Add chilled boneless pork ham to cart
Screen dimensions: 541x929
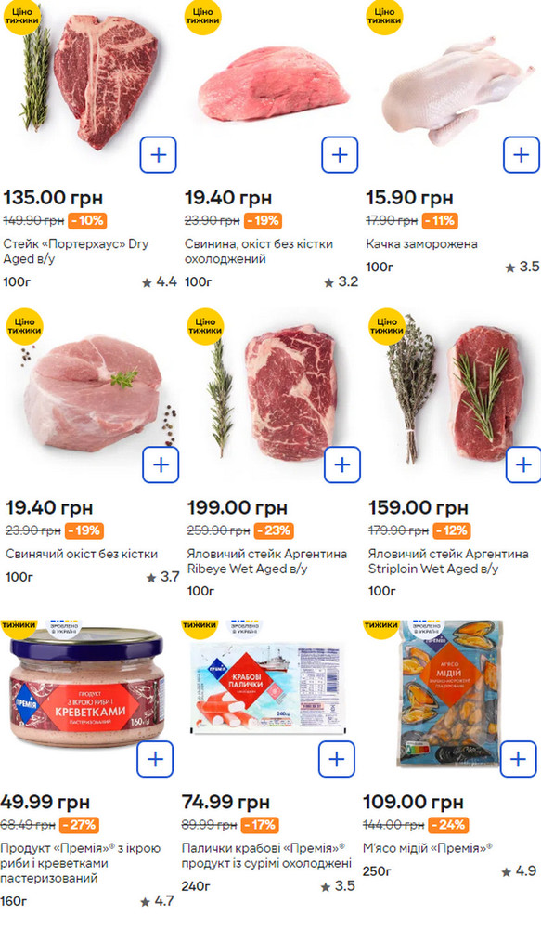tap(340, 154)
